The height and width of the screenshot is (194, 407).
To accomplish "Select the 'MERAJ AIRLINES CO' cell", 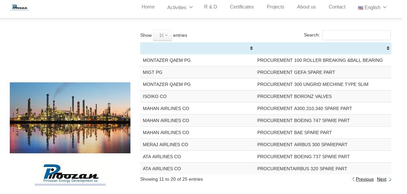I will click(197, 145).
